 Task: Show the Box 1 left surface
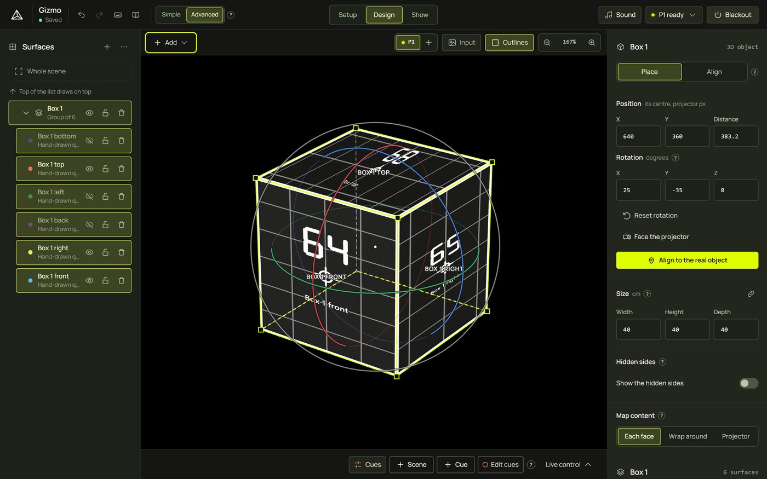click(x=89, y=197)
